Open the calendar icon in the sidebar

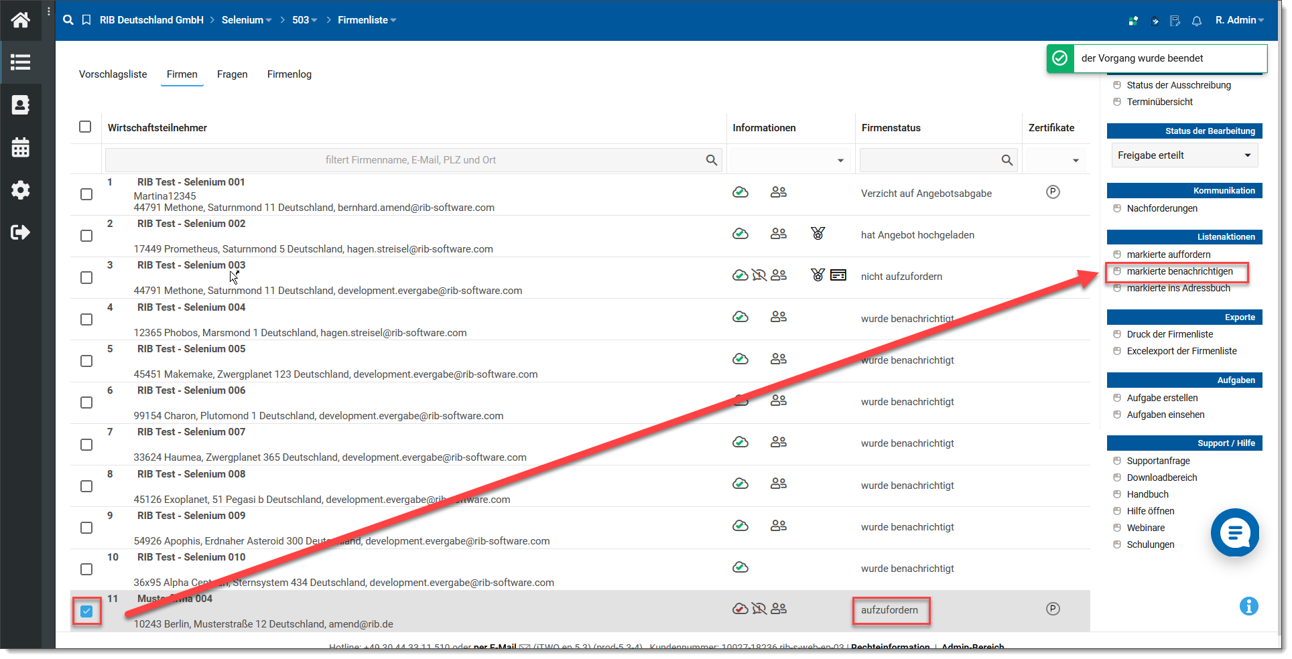21,147
